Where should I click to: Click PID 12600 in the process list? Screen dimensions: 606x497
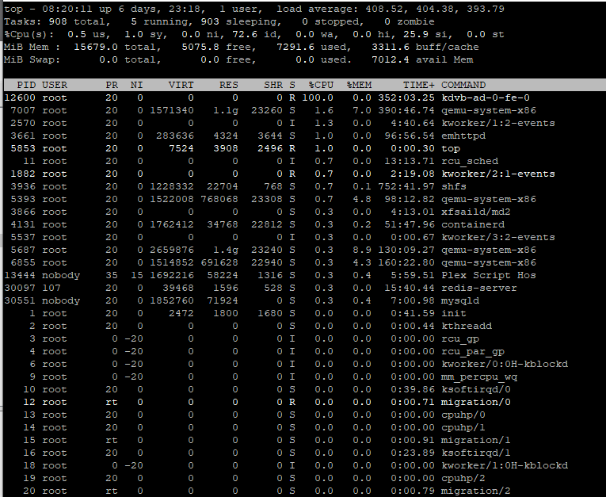coord(20,97)
